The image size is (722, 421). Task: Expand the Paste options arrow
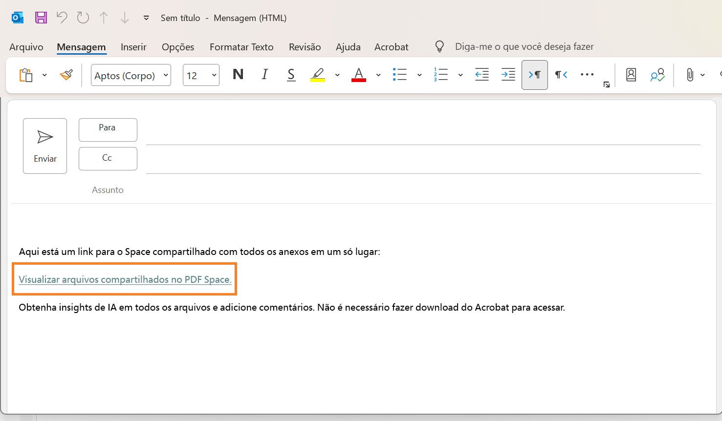(44, 75)
